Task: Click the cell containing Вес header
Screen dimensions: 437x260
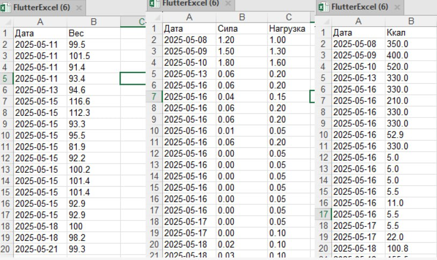Action: 94,33
